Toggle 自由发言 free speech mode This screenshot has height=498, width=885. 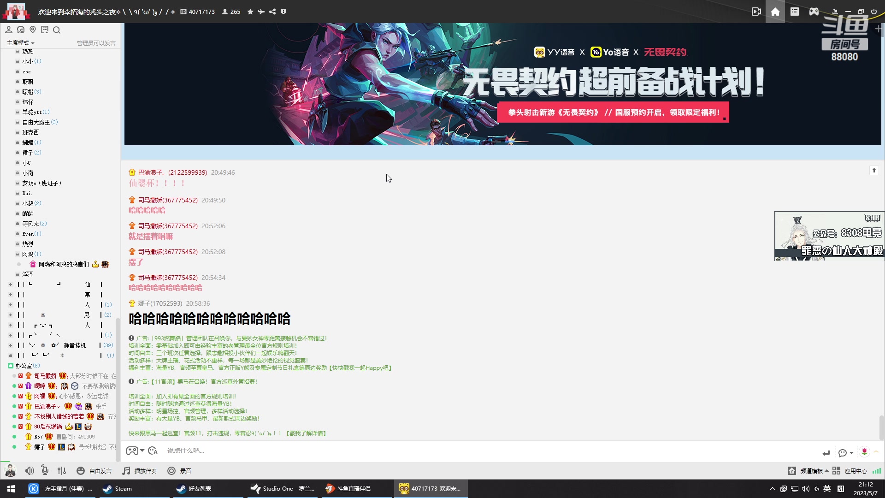click(93, 470)
